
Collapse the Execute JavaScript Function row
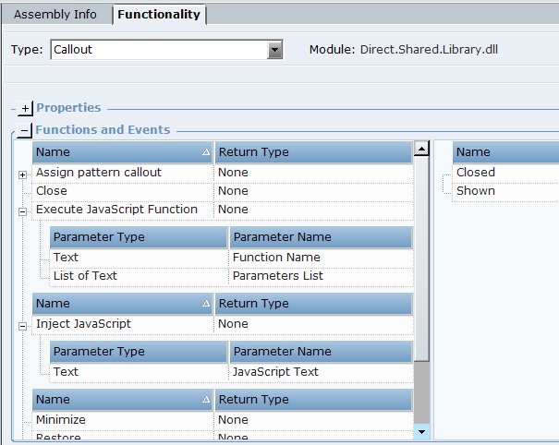point(23,210)
